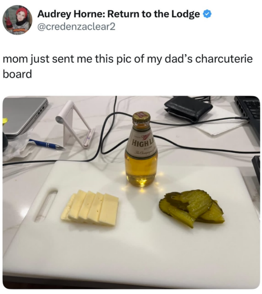Click the gold bottle cap

click(x=141, y=118)
